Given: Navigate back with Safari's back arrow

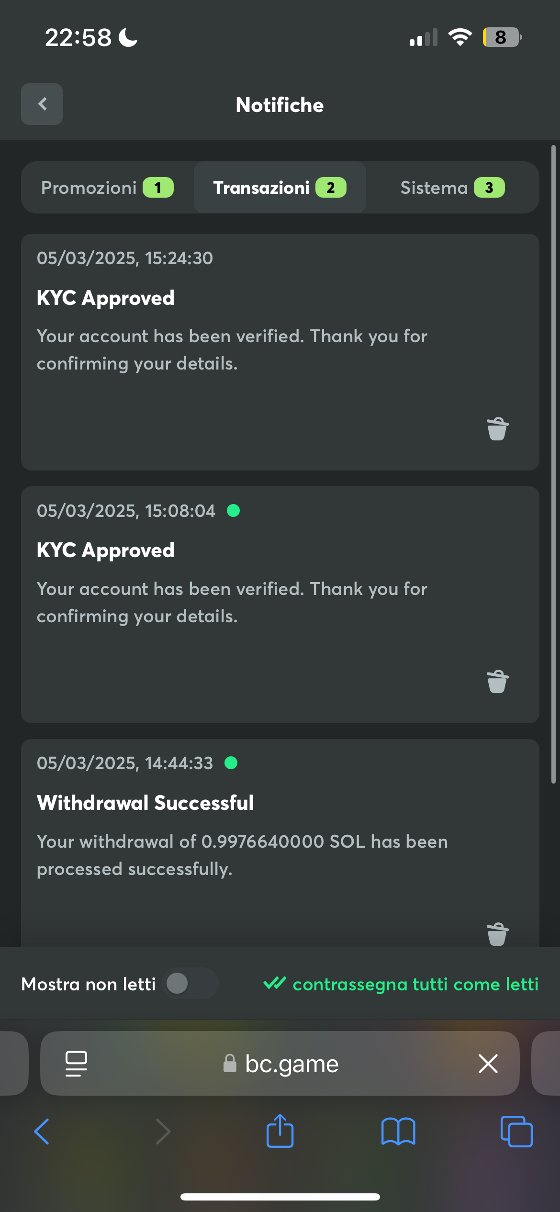Looking at the screenshot, I should click(x=42, y=1132).
